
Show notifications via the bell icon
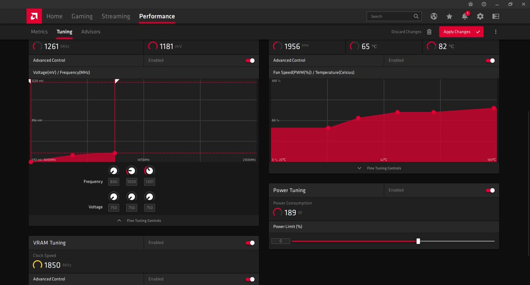point(465,16)
